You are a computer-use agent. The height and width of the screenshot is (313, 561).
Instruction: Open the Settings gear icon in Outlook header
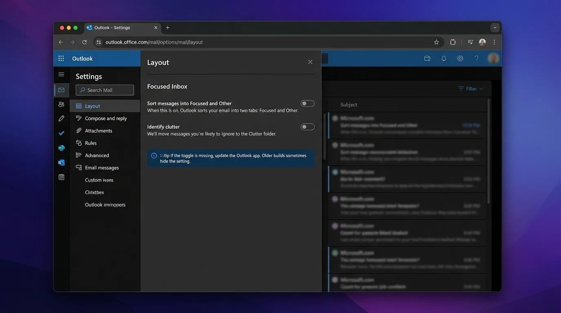tap(460, 58)
